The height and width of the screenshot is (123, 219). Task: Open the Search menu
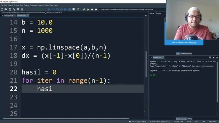click(11, 5)
